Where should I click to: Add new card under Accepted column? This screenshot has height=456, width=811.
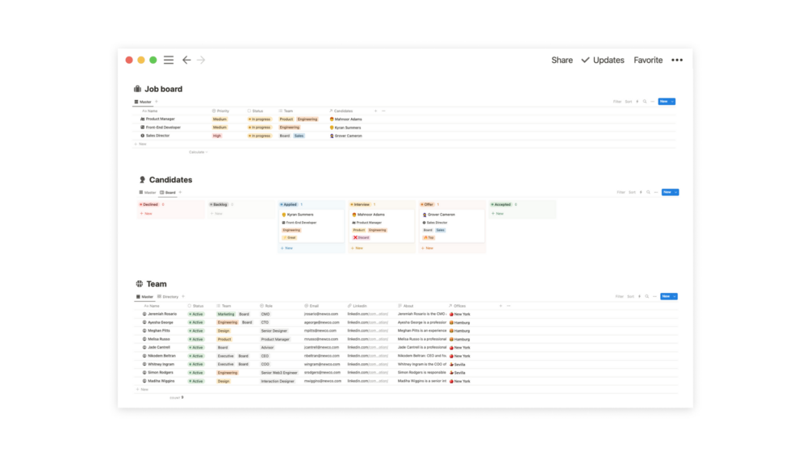498,214
